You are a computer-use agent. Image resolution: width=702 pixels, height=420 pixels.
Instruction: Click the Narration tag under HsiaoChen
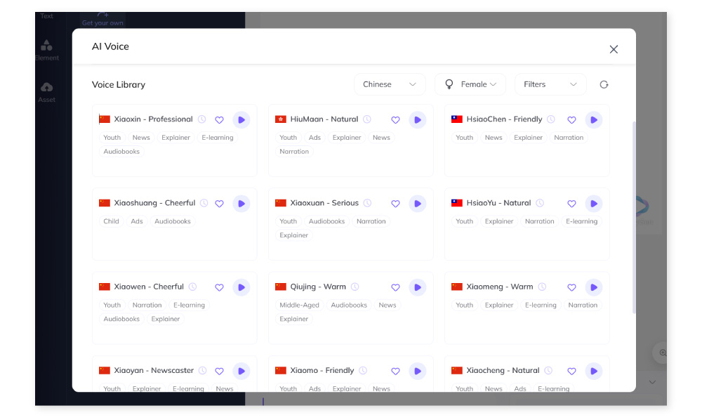click(569, 138)
